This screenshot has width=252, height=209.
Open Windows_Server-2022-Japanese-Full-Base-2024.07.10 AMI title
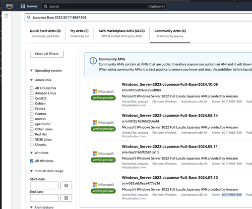click(170, 178)
